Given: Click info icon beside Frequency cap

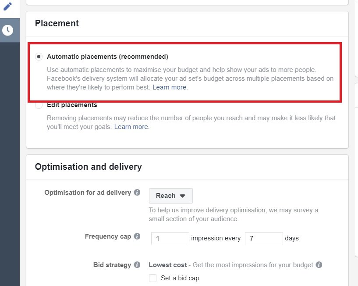Looking at the screenshot, I should [x=137, y=236].
